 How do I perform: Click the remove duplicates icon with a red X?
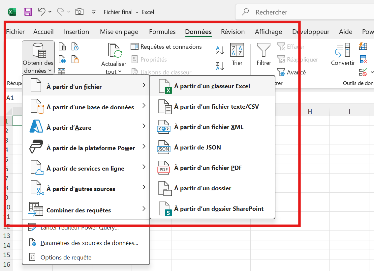(x=363, y=59)
